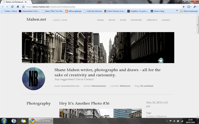Viewport: 199px width, 124px height.
Task: Click the browser forward arrow
Action: point(7,7)
